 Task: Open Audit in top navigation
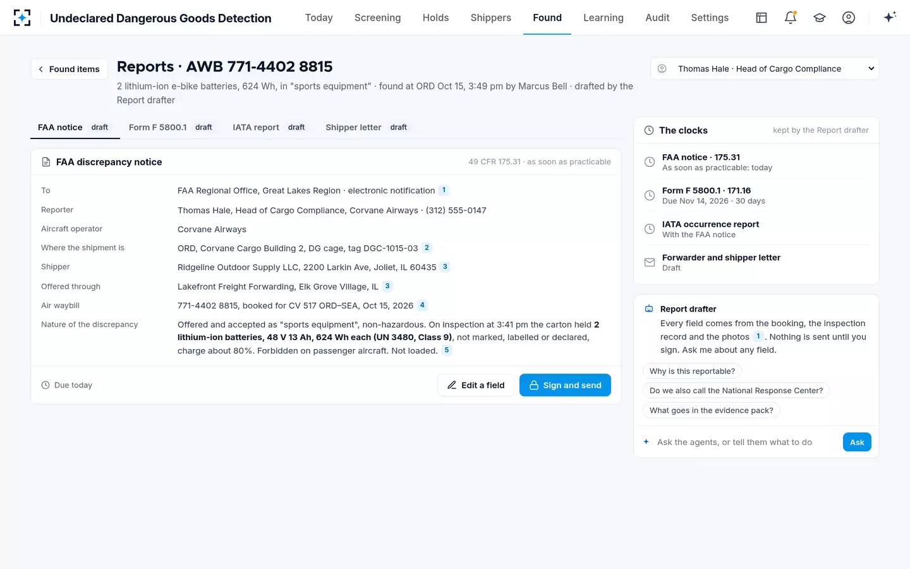pyautogui.click(x=657, y=18)
